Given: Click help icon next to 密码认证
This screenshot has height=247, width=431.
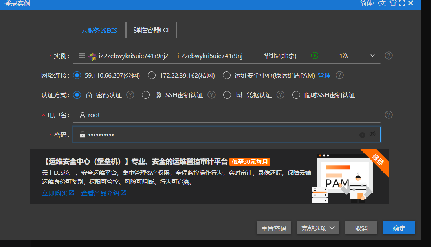Looking at the screenshot, I should (130, 95).
